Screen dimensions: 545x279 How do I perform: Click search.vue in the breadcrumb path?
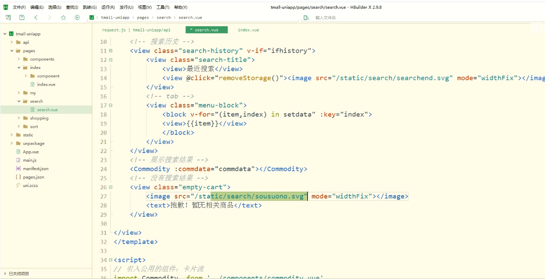[x=190, y=18]
